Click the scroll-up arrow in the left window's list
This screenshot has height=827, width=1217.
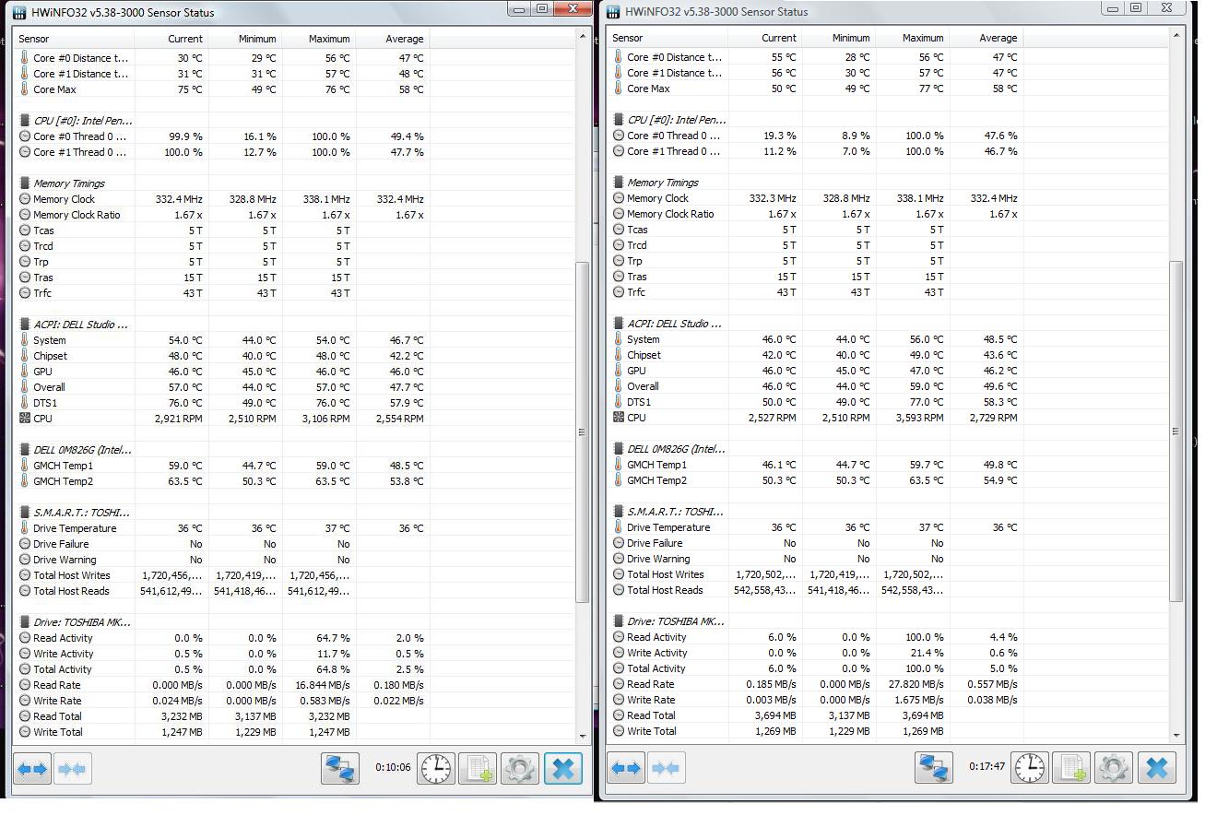coord(583,37)
